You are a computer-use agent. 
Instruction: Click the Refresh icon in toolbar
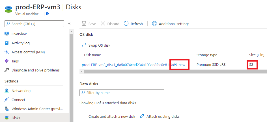126,24
